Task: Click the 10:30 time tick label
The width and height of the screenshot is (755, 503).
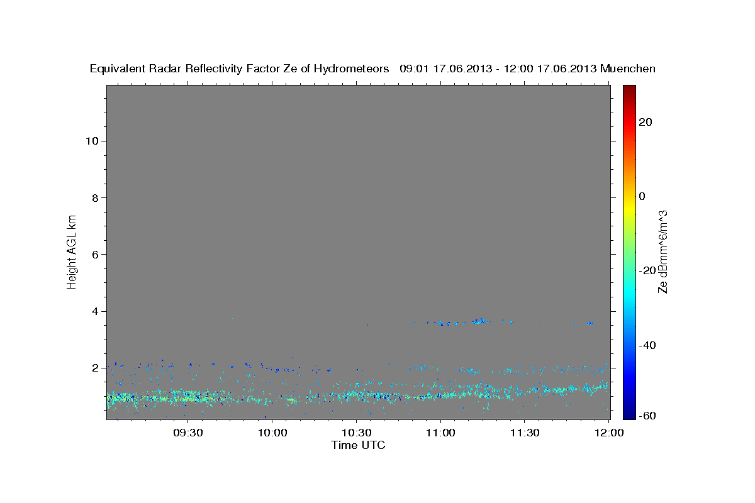Action: point(356,433)
